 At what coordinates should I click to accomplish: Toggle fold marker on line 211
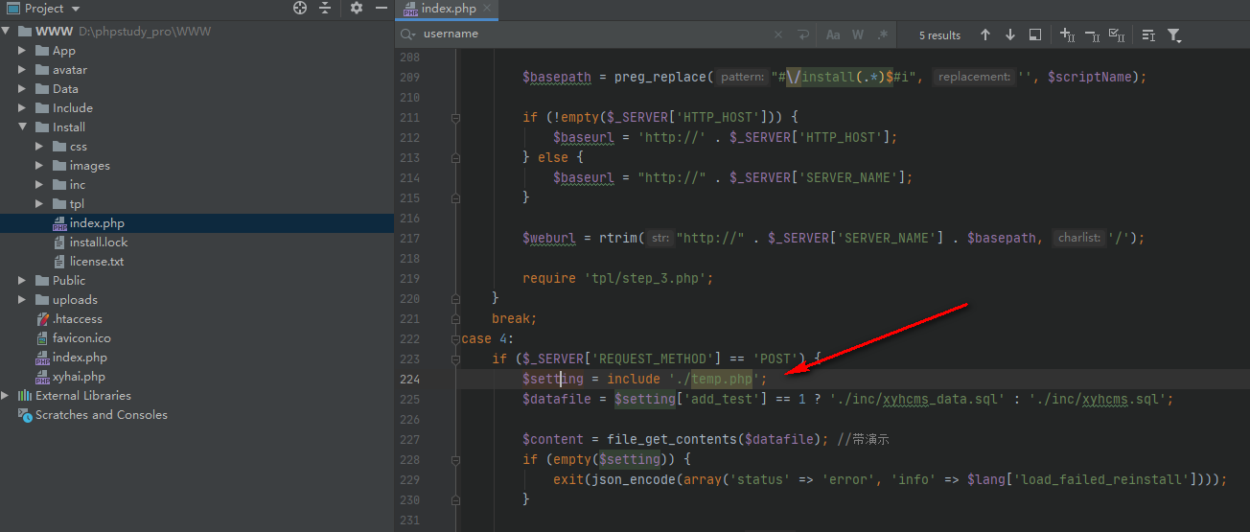click(x=455, y=117)
